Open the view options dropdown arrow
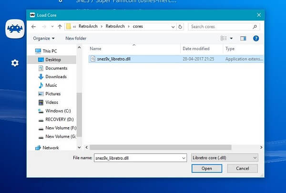The width and height of the screenshot is (286, 193). tap(231, 38)
